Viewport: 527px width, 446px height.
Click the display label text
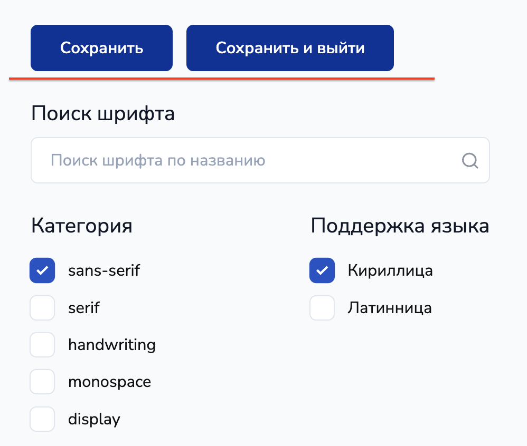click(94, 419)
